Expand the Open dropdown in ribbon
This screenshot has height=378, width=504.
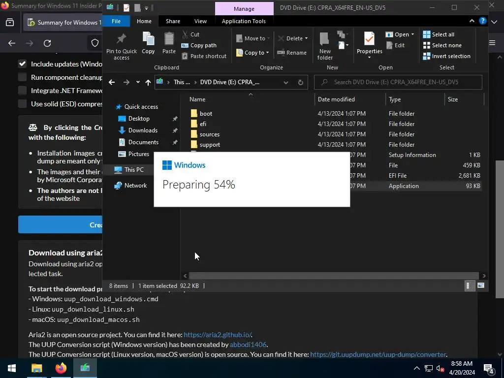[x=413, y=34]
